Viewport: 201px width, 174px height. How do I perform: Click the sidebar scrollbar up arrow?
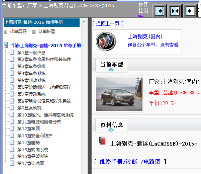84,21
